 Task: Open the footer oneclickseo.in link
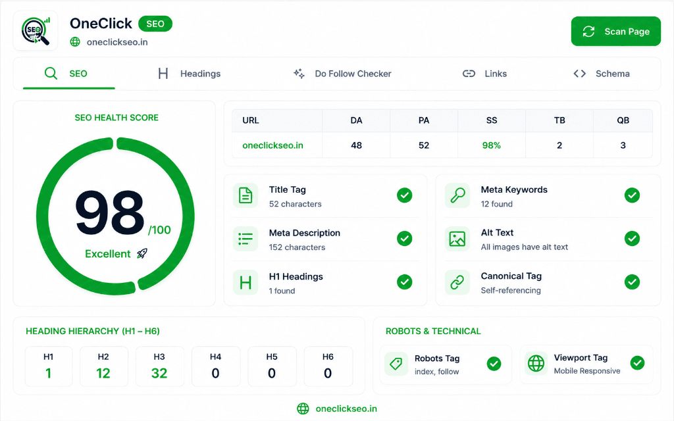click(x=346, y=409)
